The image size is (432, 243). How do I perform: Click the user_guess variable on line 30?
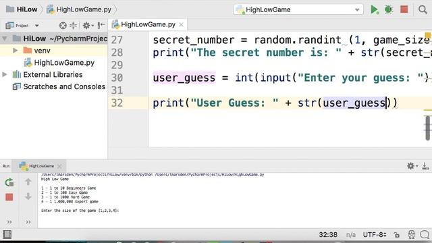click(x=184, y=78)
